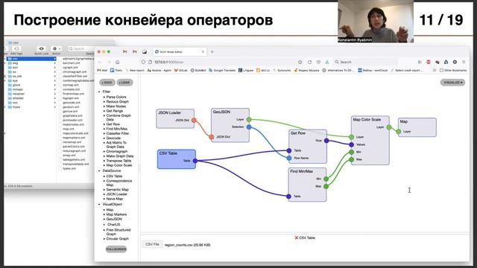Select the GeoJSON node title
Image resolution: width=477 pixels, height=268 pixels.
tap(221, 112)
